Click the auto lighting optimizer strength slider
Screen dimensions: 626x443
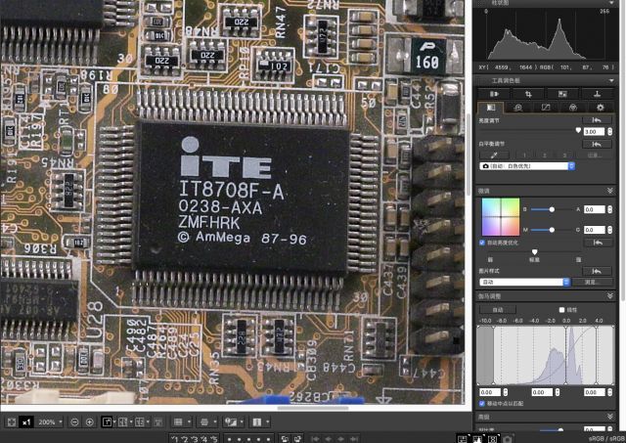pyautogui.click(x=534, y=252)
